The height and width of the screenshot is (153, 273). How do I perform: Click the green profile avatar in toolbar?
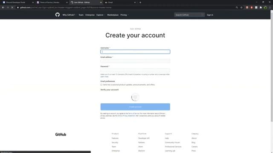click(265, 8)
